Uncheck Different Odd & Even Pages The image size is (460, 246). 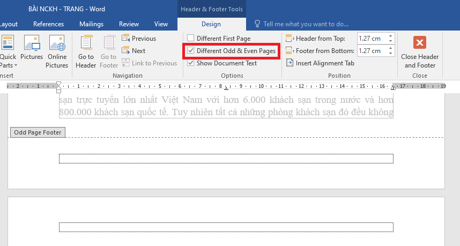tap(191, 51)
